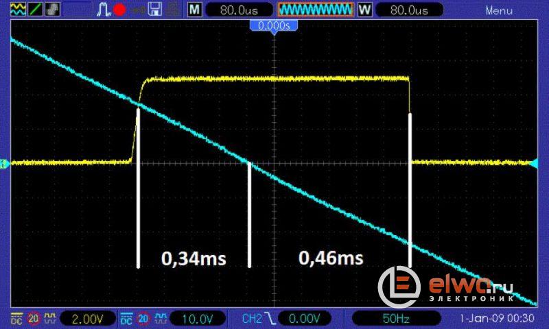Click the CH2 square wave probe icon
This screenshot has width=549, height=329.
pos(160,318)
